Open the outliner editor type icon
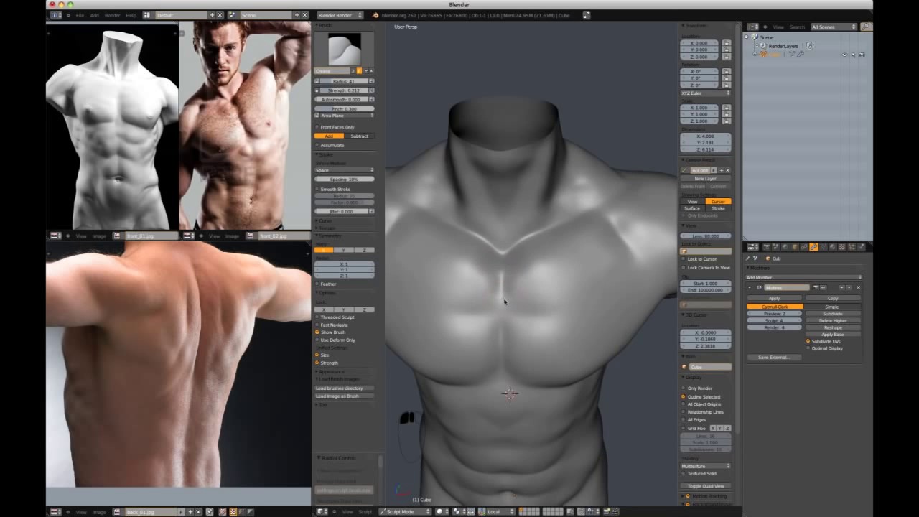Image resolution: width=919 pixels, height=517 pixels. click(x=752, y=27)
